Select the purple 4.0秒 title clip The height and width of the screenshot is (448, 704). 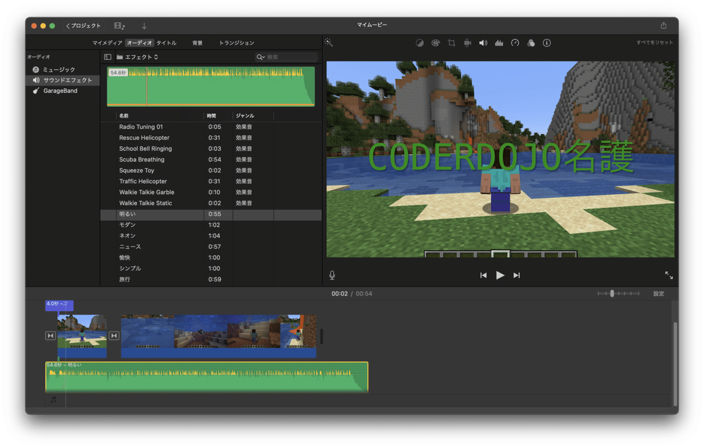(x=59, y=305)
